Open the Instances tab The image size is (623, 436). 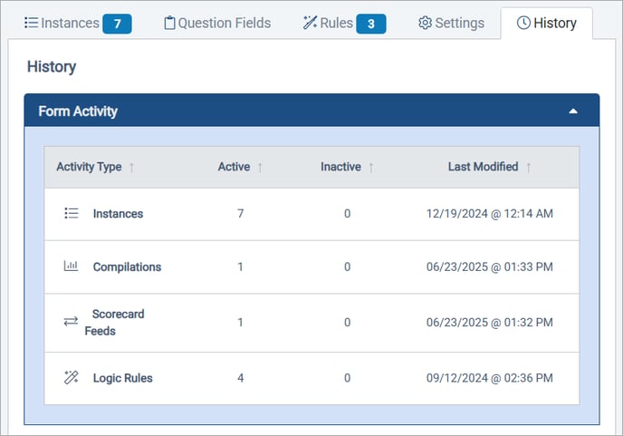tap(62, 24)
